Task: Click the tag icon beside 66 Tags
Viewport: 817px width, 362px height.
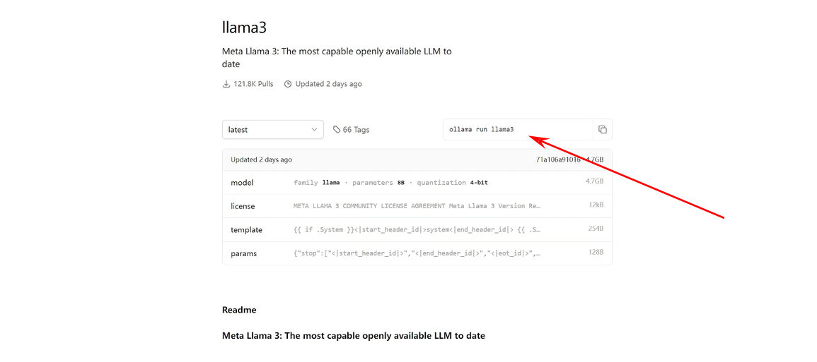Action: click(x=337, y=130)
